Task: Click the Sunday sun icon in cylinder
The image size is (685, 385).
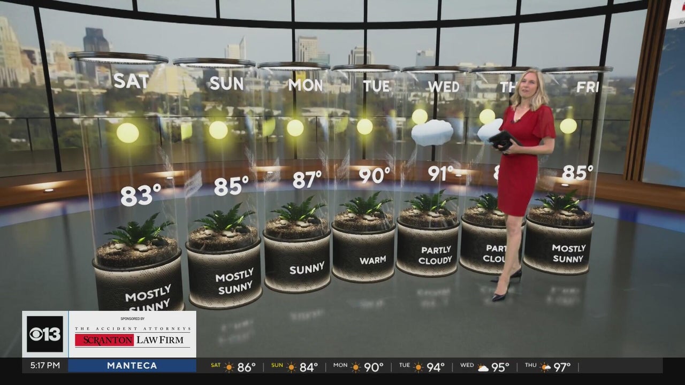Action: [x=218, y=130]
